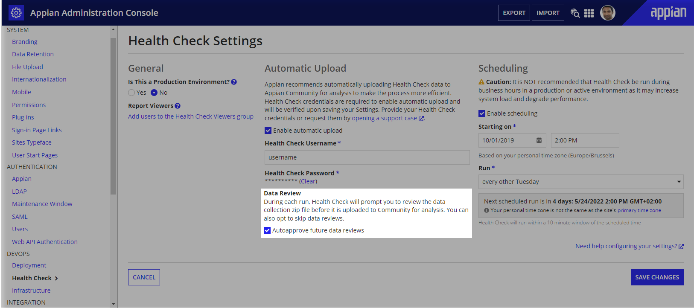694x308 pixels.
Task: Show help for Report Viewers
Action: [x=178, y=106]
